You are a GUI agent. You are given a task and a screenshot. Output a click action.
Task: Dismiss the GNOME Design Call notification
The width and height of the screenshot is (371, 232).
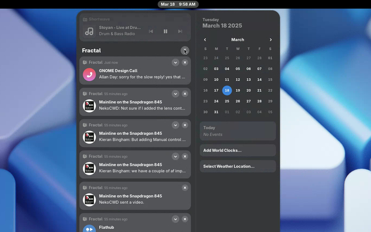point(185,63)
